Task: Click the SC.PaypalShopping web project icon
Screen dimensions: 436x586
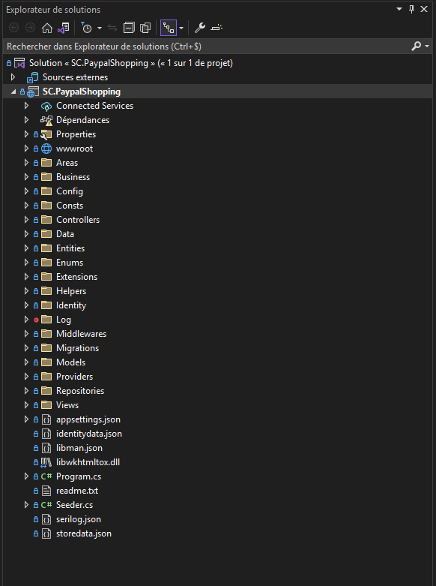Action: point(33,92)
